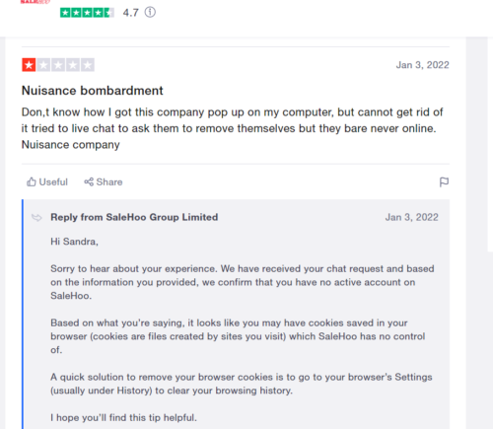This screenshot has height=429, width=493.
Task: Flag this review with the flag icon
Action: pos(444,181)
